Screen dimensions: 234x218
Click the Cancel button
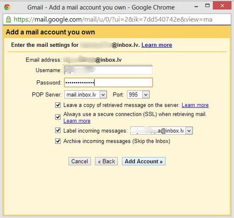point(80,161)
